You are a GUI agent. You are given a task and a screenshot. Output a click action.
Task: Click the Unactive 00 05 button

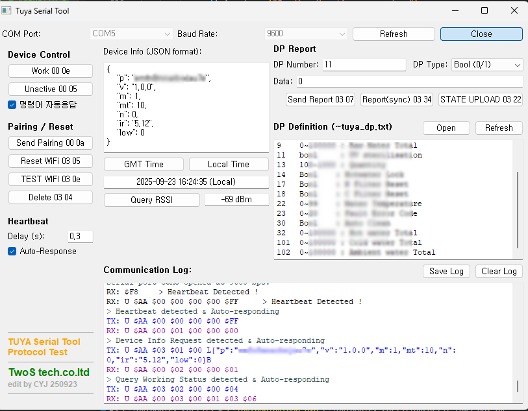51,89
